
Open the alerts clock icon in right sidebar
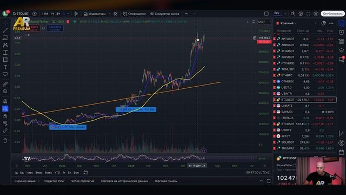pyautogui.click(x=341, y=32)
